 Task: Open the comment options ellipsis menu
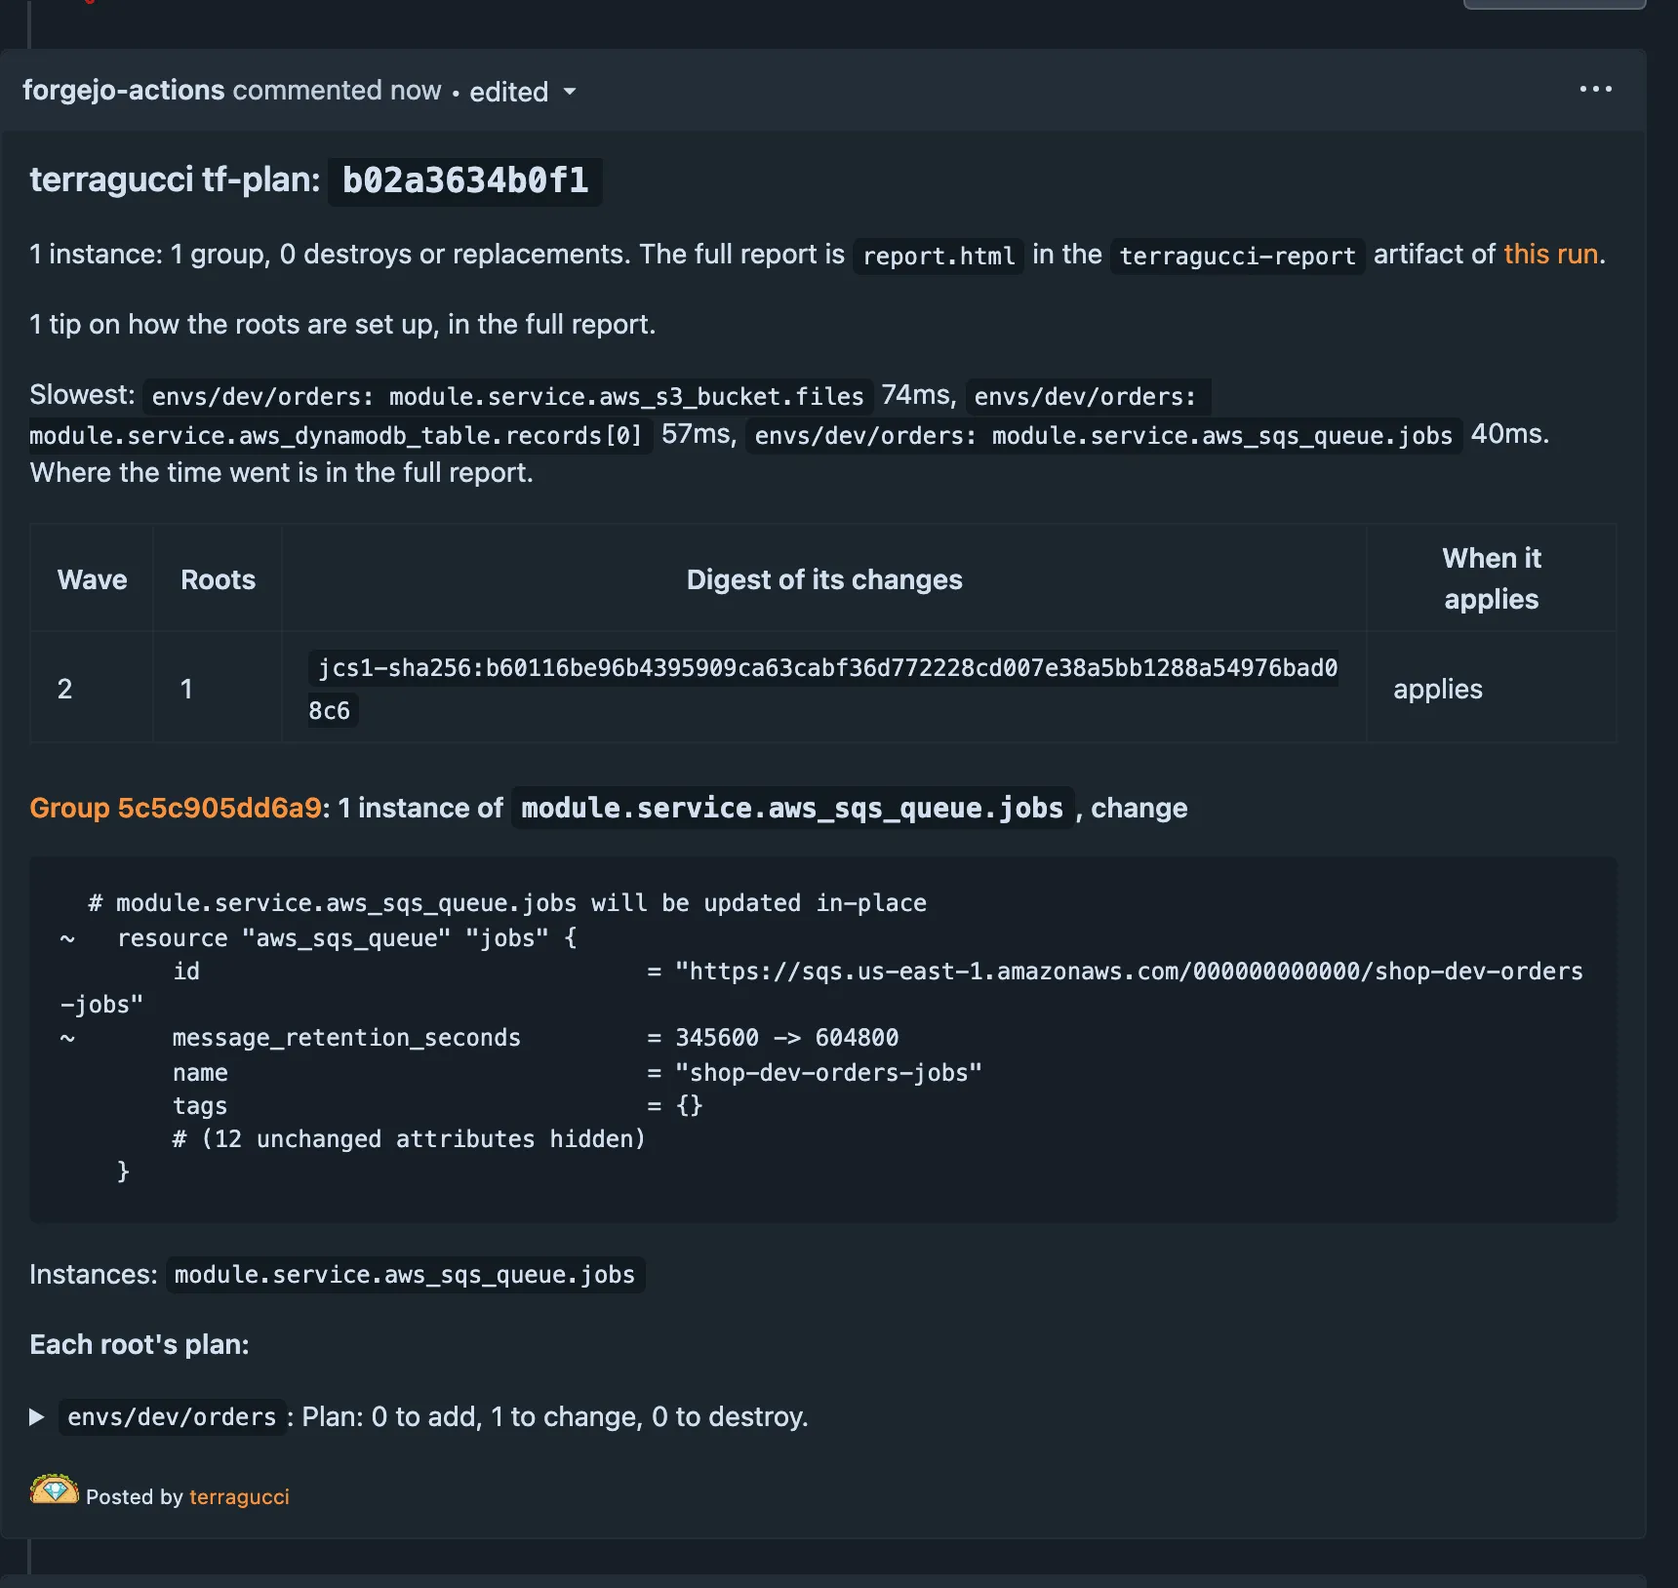1595,90
